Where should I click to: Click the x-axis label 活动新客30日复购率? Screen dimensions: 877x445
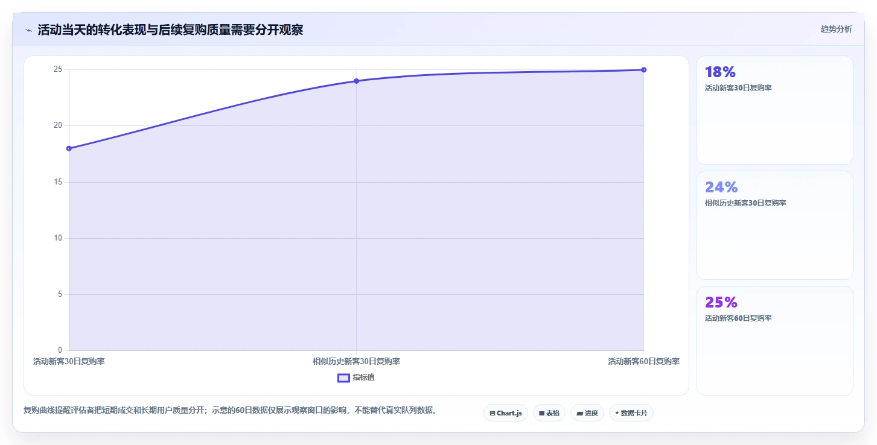tap(69, 362)
